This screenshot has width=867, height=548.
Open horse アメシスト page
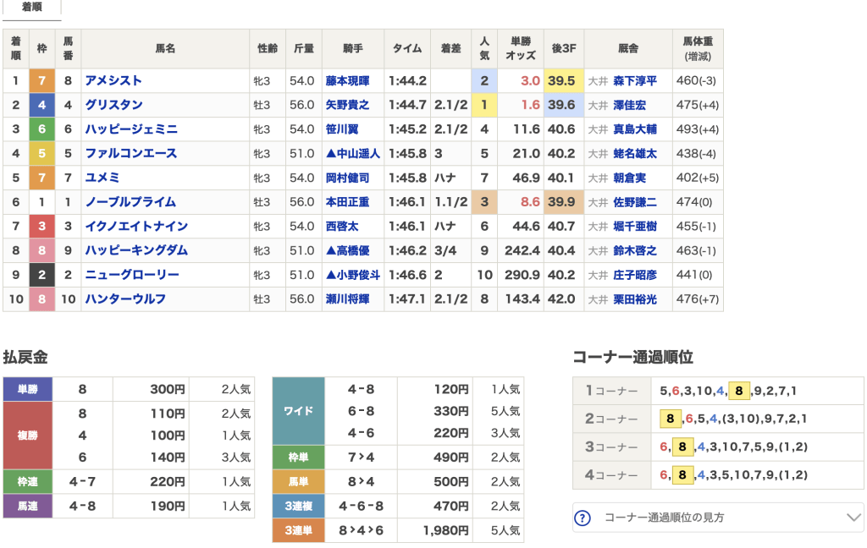coord(113,80)
